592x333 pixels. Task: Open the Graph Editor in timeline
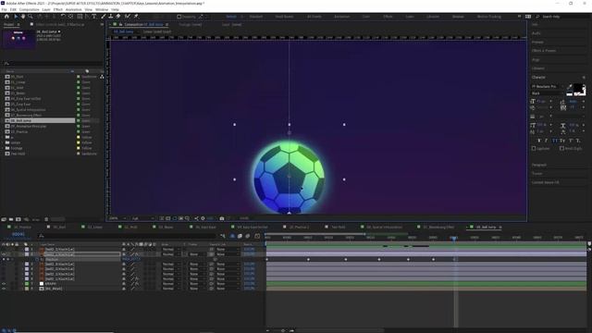pyautogui.click(x=257, y=236)
